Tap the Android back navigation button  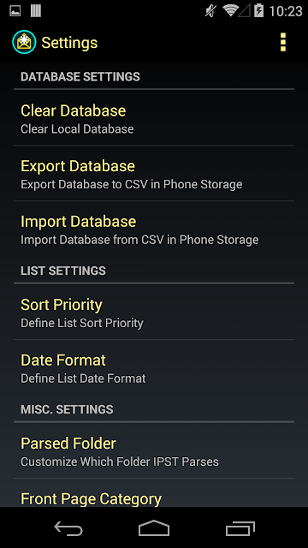68,527
